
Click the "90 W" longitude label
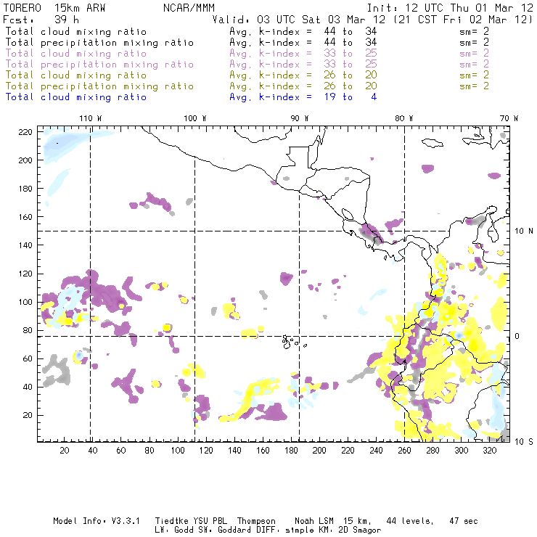(x=300, y=118)
